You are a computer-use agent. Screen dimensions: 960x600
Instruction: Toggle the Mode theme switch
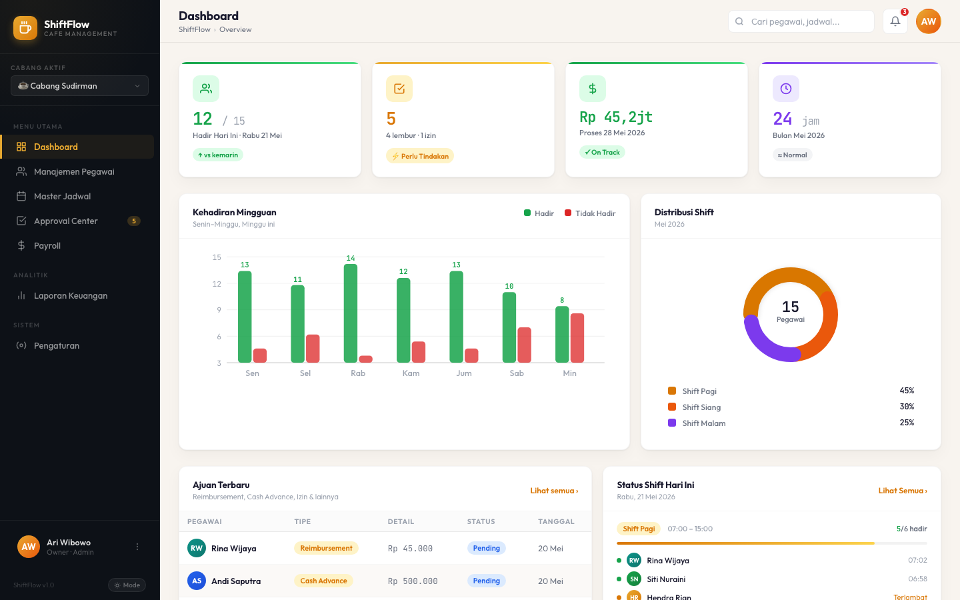127,585
